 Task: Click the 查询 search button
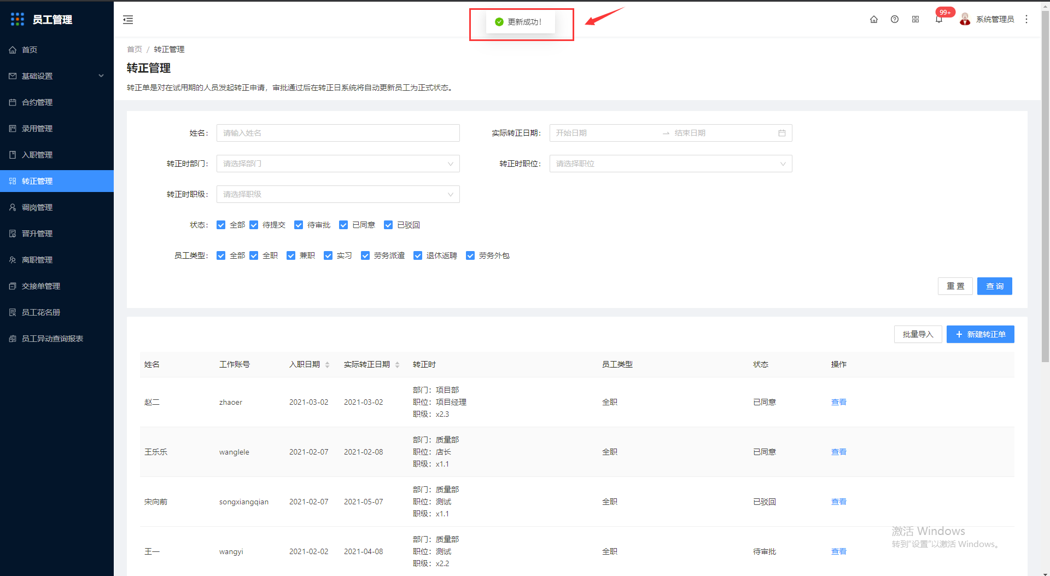point(995,286)
